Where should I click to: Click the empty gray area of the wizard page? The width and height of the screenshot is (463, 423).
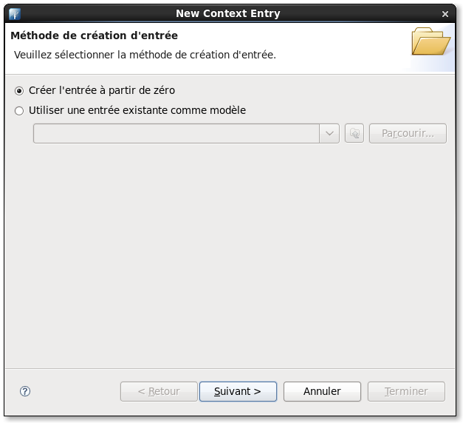229,251
